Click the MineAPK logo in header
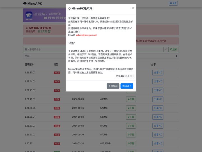This screenshot has height=152, width=202. (33, 4)
